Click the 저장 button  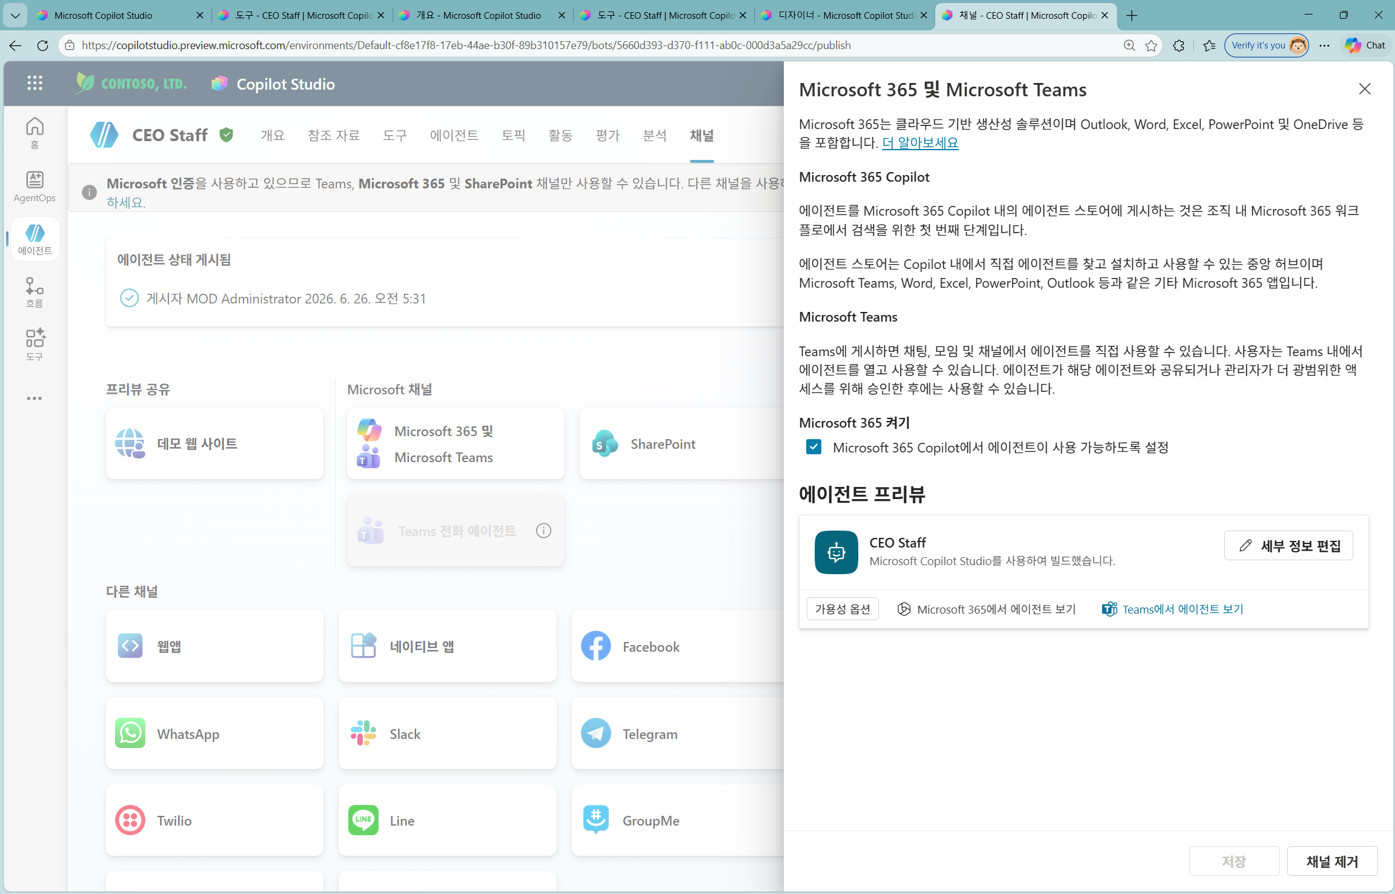pyautogui.click(x=1234, y=861)
